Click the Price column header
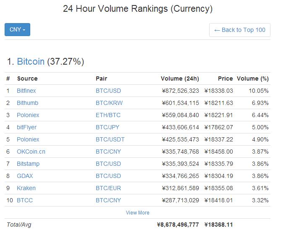Screen dimensions: 286x230 (226, 78)
